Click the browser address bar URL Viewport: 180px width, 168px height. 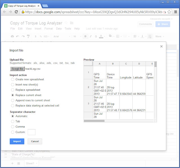94,12
